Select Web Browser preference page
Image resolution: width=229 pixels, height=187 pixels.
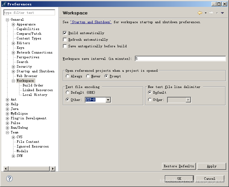pyautogui.click(x=27, y=76)
